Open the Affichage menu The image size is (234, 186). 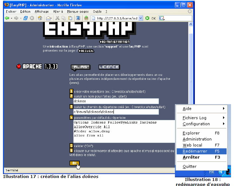pos(41,11)
